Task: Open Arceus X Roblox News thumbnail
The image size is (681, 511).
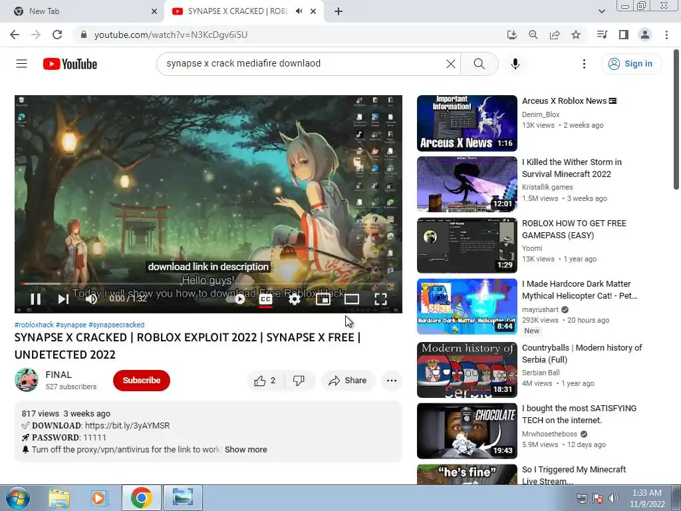Action: click(x=467, y=123)
